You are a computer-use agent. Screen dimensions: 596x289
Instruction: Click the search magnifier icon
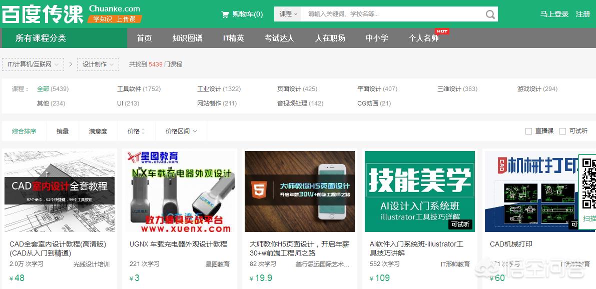click(x=490, y=13)
